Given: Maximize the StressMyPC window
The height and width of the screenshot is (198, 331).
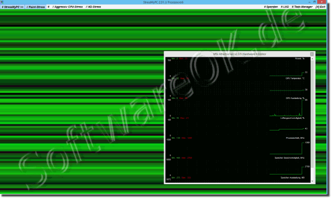Looking at the screenshot, I should [314, 2].
